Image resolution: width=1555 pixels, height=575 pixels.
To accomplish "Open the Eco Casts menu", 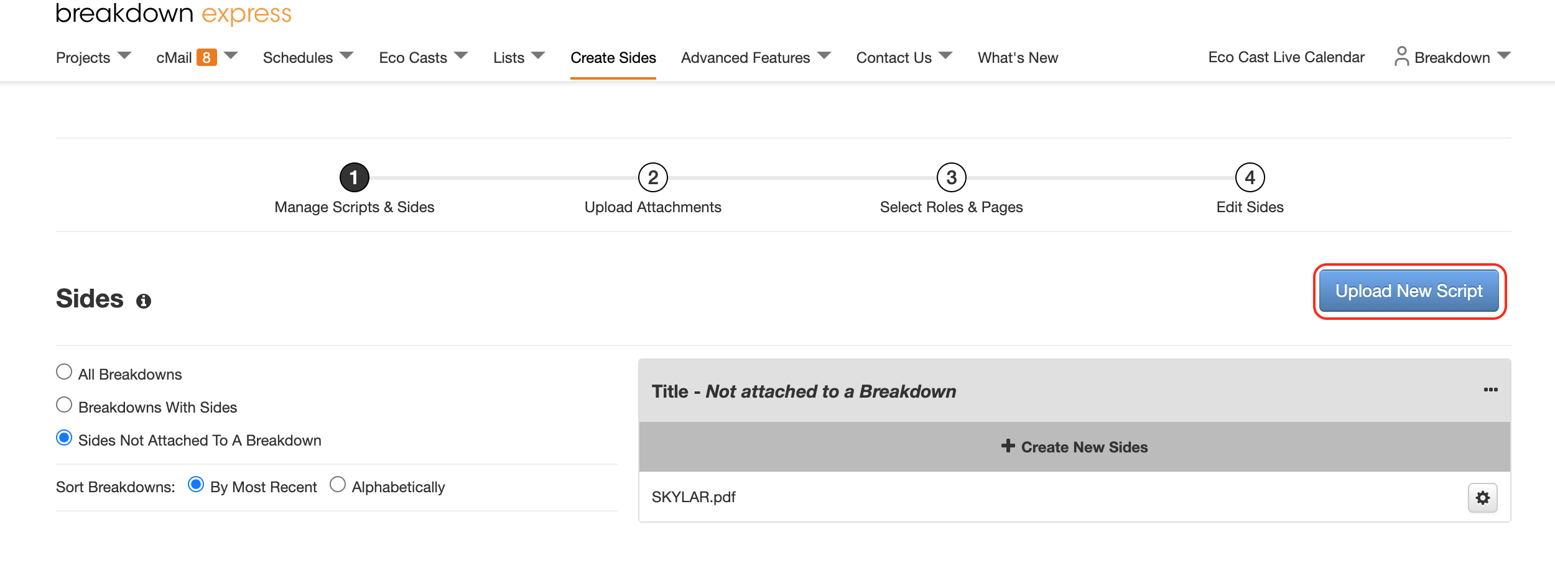I will 413,58.
